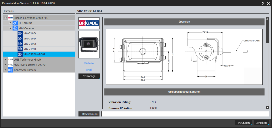
Task: Open the eMail link
Action: (x=89, y=70)
